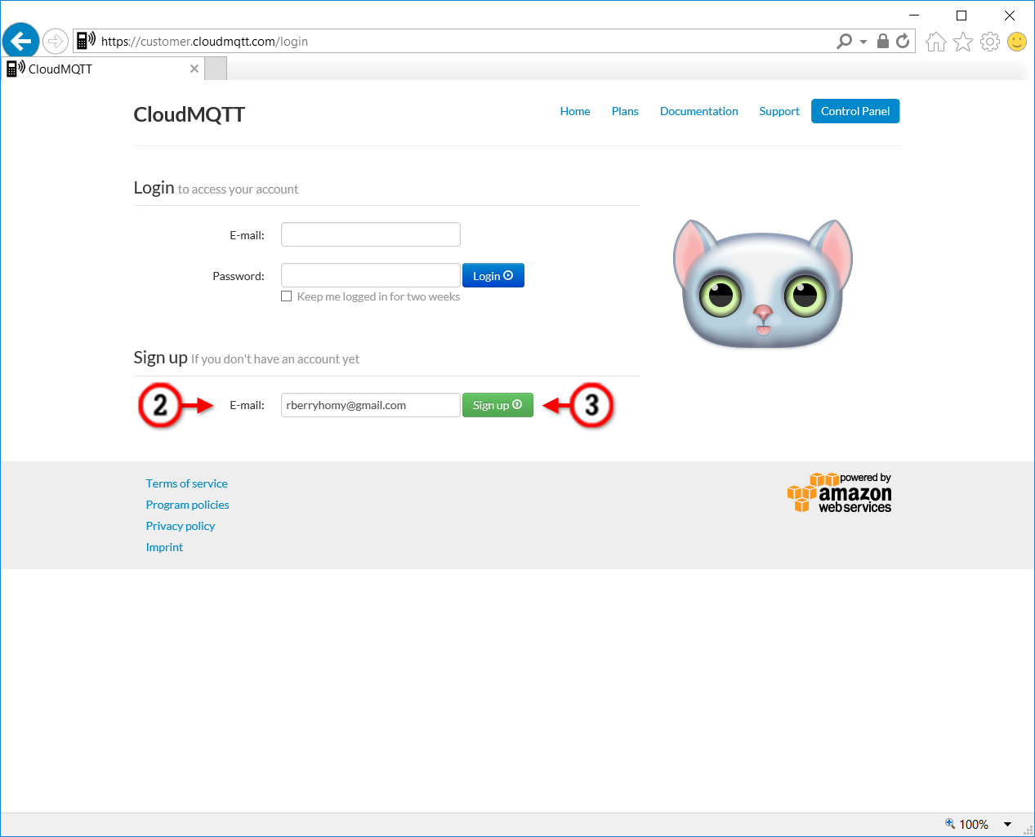Open the Home navigation link

coord(575,111)
